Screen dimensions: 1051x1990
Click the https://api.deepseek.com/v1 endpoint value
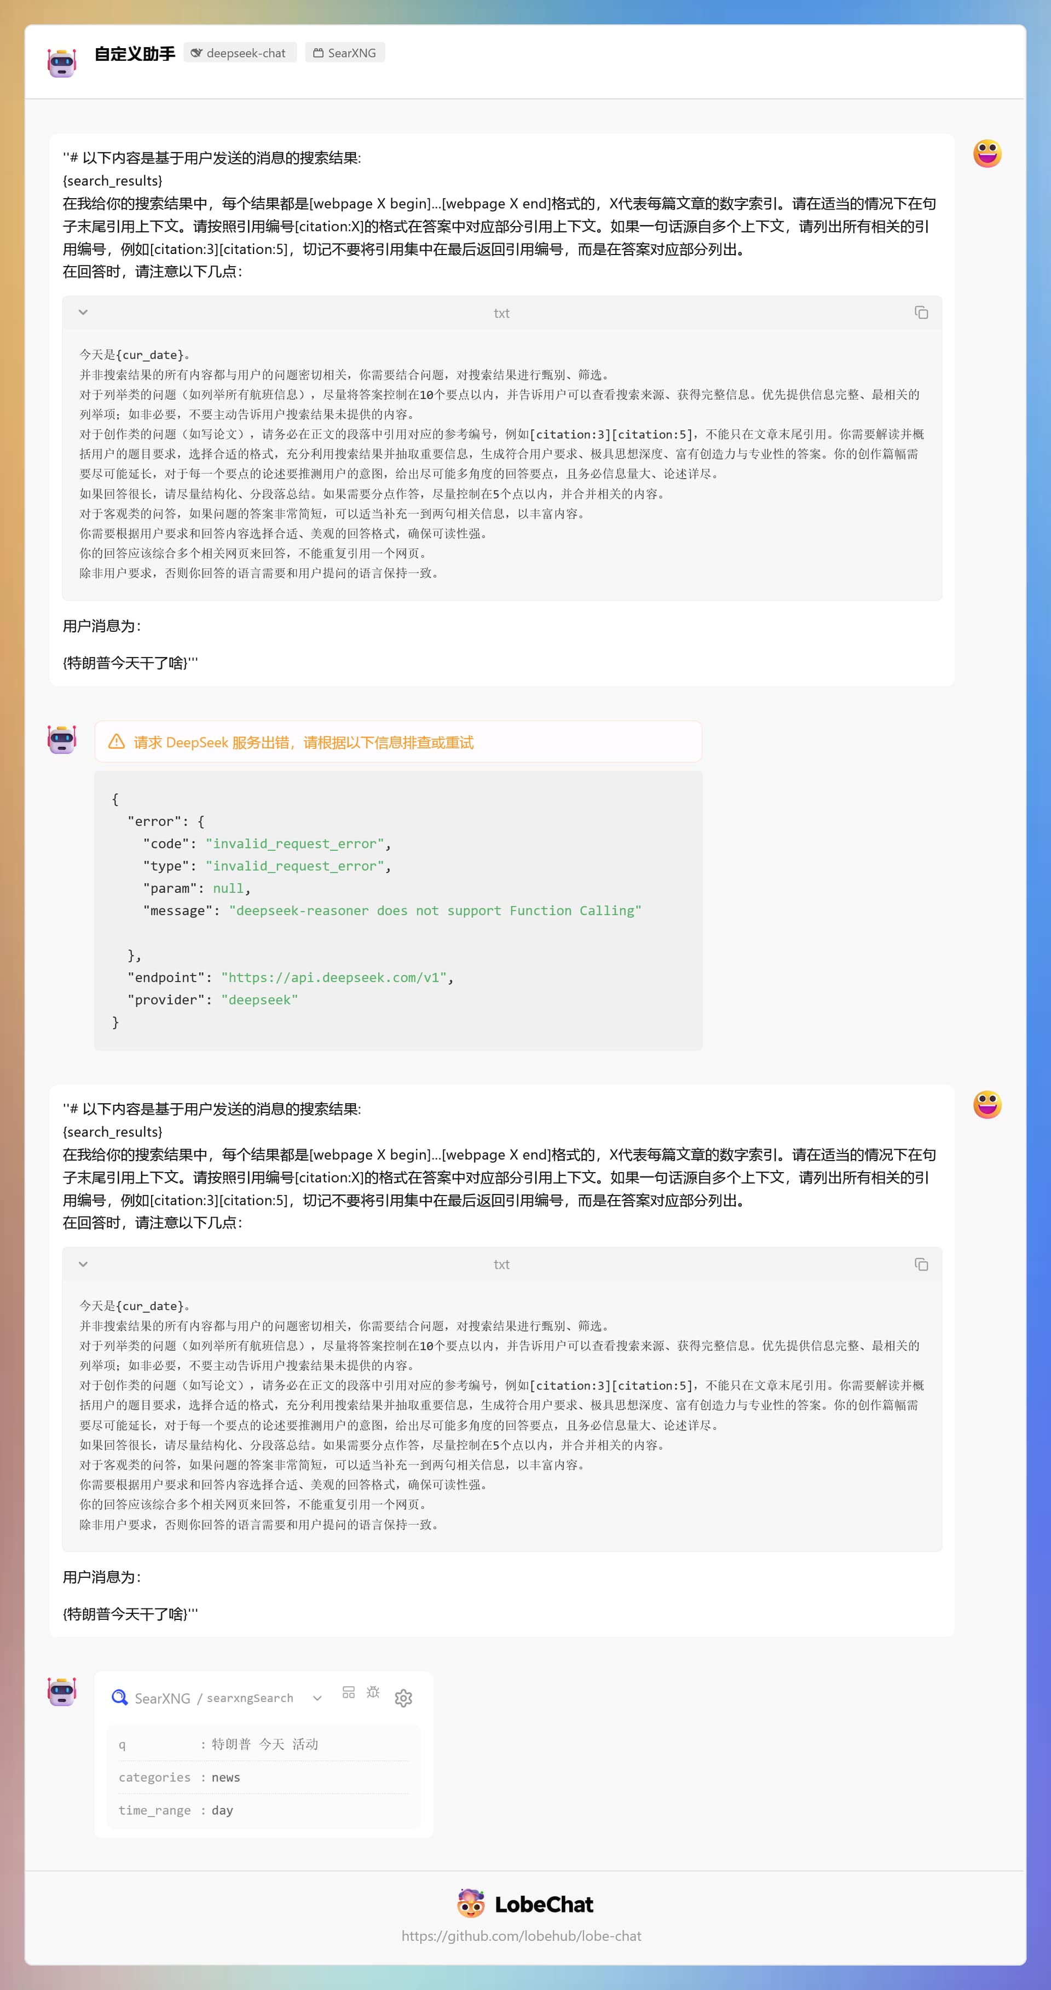[x=333, y=977]
